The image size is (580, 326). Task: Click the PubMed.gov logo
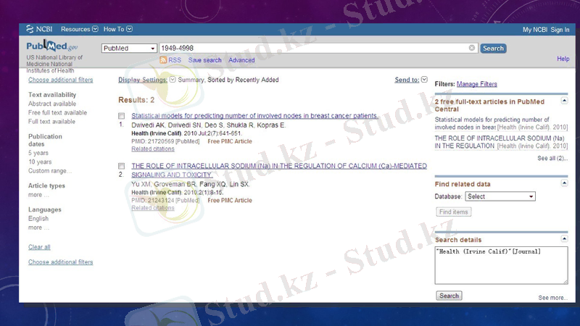(47, 47)
